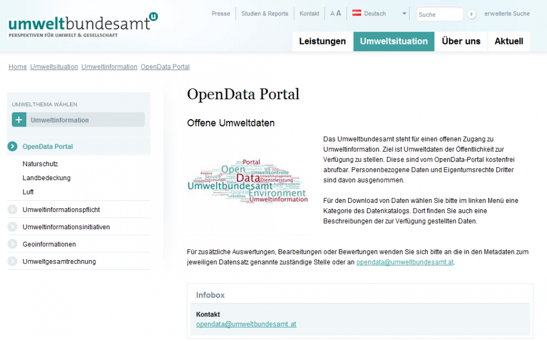Click the Austrian flag icon
This screenshot has height=341, width=547.
[357, 13]
